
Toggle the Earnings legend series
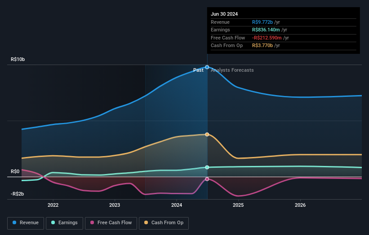[64, 223]
